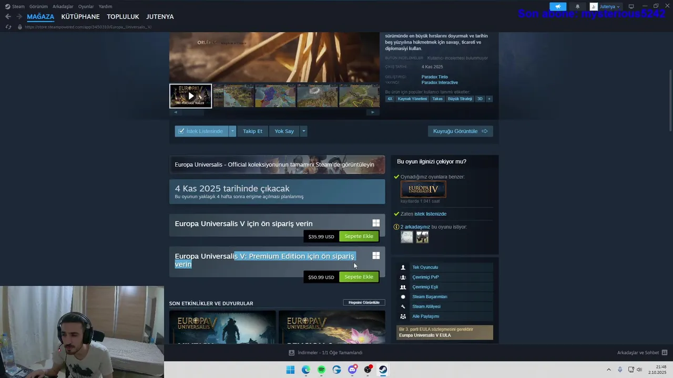Expand the wishlist options arrow

(x=232, y=131)
